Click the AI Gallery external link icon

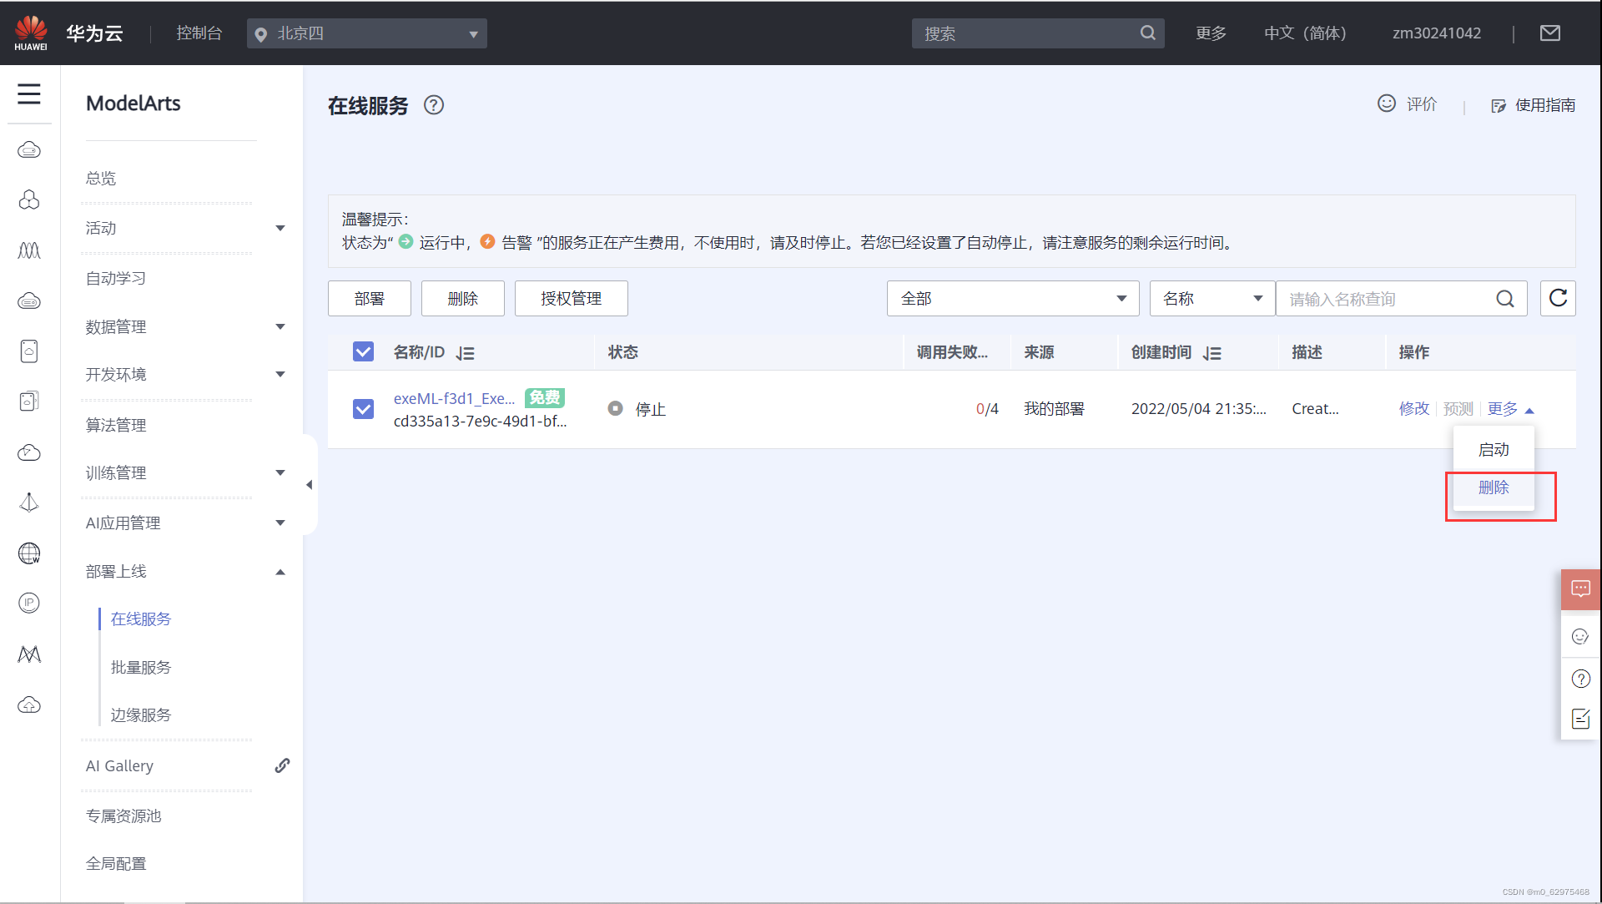pos(282,765)
